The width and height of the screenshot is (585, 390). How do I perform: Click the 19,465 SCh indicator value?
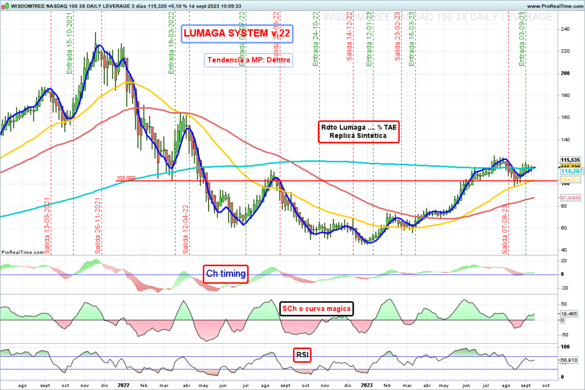[568, 314]
